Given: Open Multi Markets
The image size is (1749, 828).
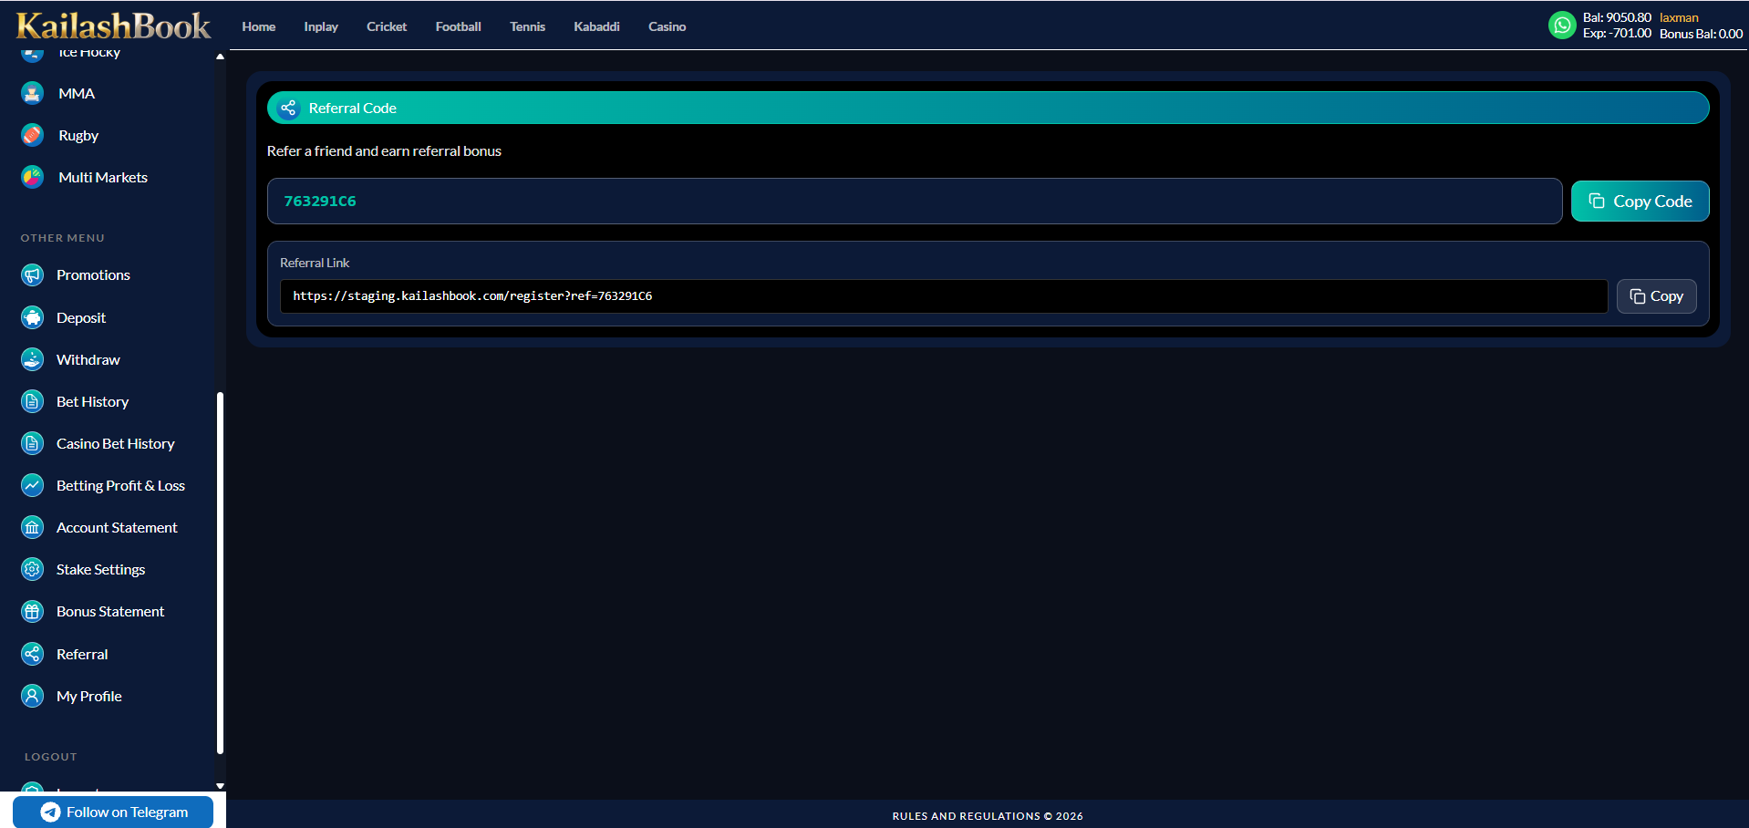Looking at the screenshot, I should click(103, 177).
